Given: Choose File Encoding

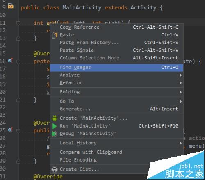Looking at the screenshot, I should [116, 160].
